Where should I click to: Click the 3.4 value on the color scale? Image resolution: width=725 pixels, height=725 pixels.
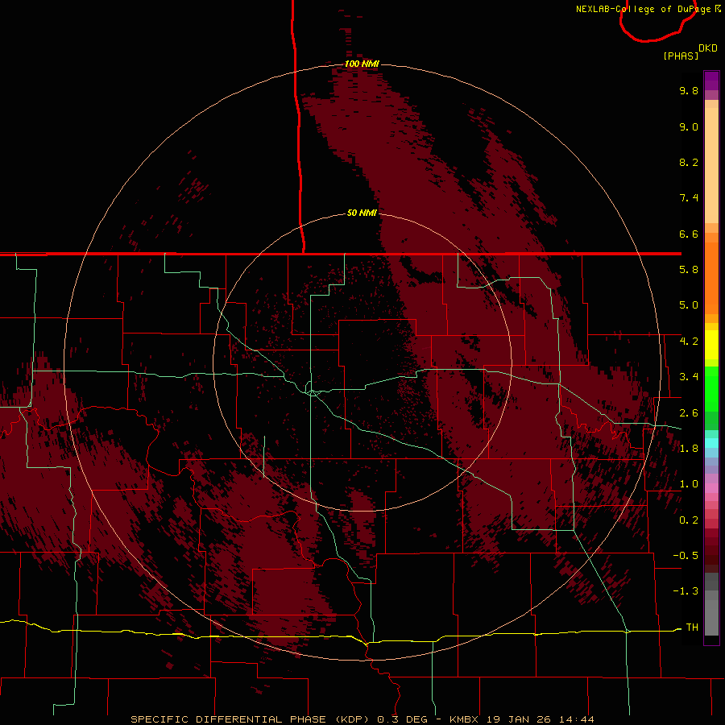click(x=689, y=377)
